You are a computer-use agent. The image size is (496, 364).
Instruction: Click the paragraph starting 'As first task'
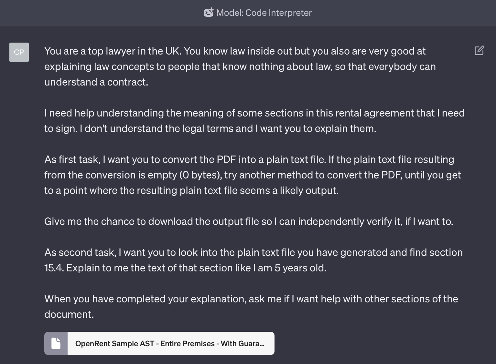click(x=253, y=175)
